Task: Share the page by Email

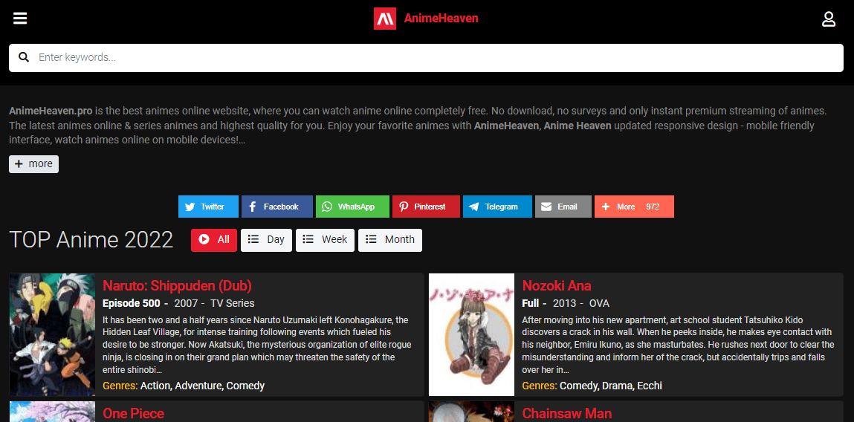Action: pos(563,207)
